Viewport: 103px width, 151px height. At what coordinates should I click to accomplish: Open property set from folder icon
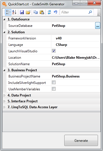(x=28, y=12)
